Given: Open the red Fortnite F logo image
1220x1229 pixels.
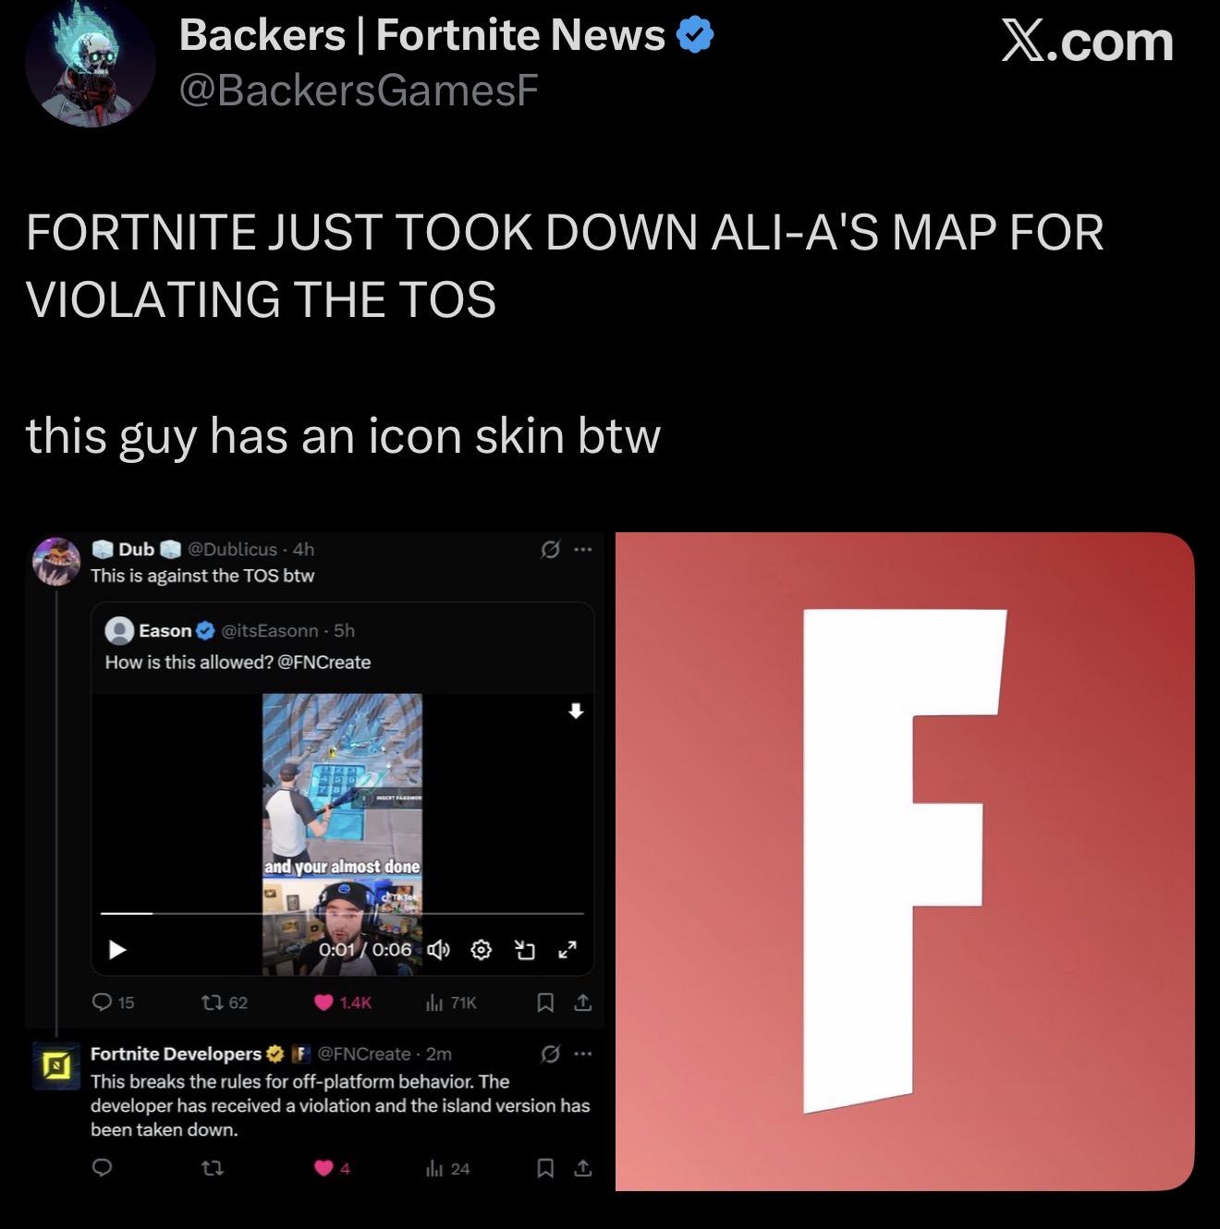Looking at the screenshot, I should pos(905,861).
